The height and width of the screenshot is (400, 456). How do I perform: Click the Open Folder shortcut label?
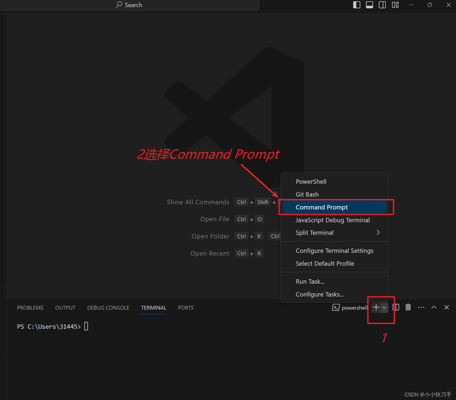click(x=210, y=236)
